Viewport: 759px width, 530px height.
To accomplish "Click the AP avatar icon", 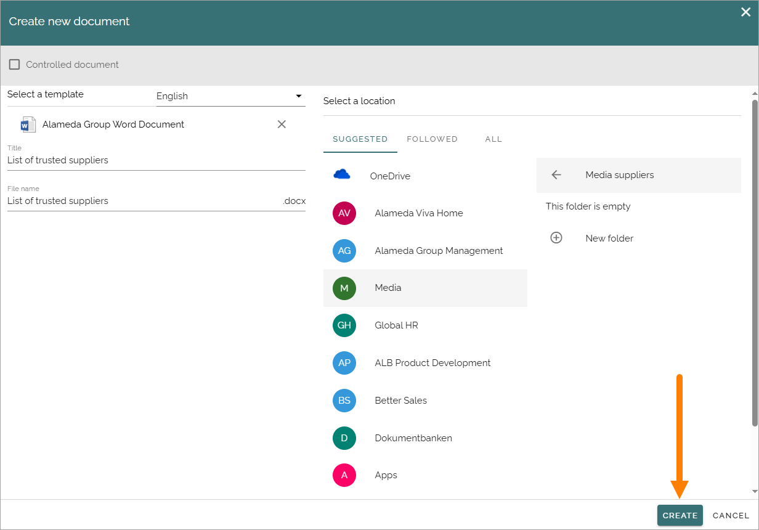I will point(344,363).
